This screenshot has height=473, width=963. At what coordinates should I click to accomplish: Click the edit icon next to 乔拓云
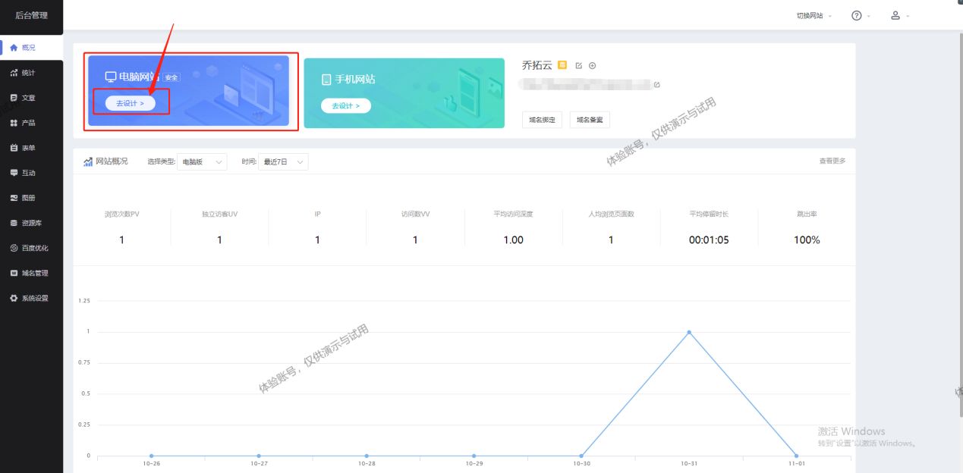tap(578, 65)
